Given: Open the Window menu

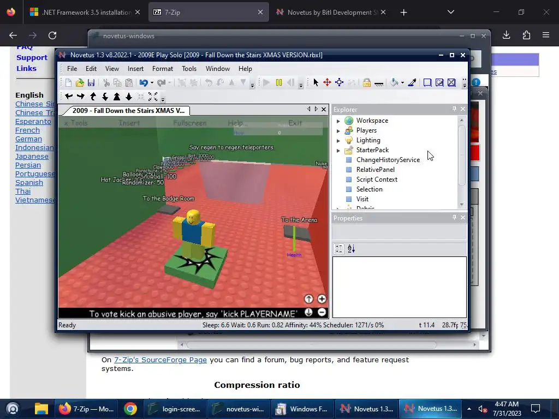Looking at the screenshot, I should click(x=217, y=68).
